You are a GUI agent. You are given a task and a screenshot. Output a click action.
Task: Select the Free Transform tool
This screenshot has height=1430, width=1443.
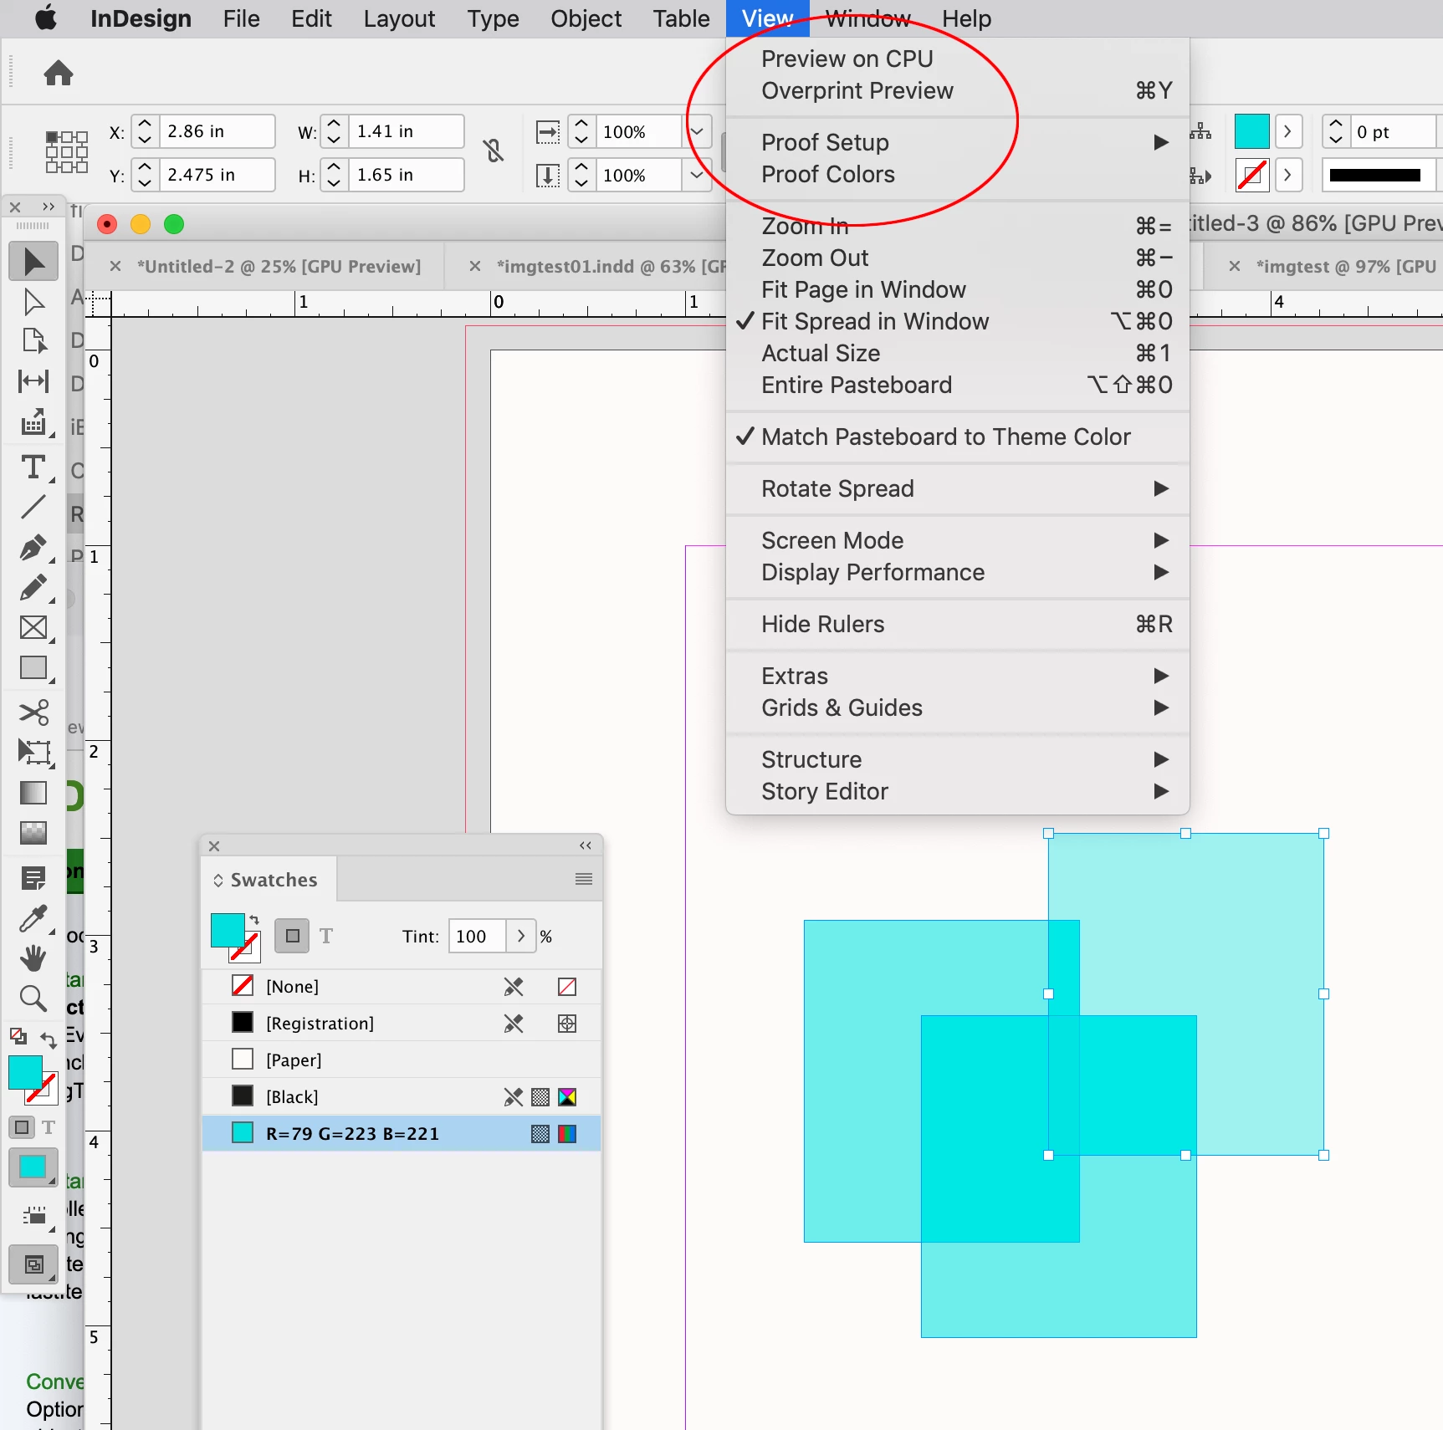33,753
